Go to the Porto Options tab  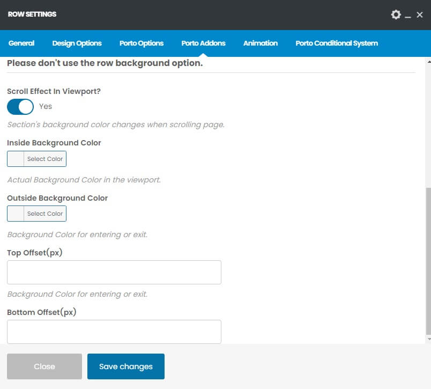click(142, 43)
